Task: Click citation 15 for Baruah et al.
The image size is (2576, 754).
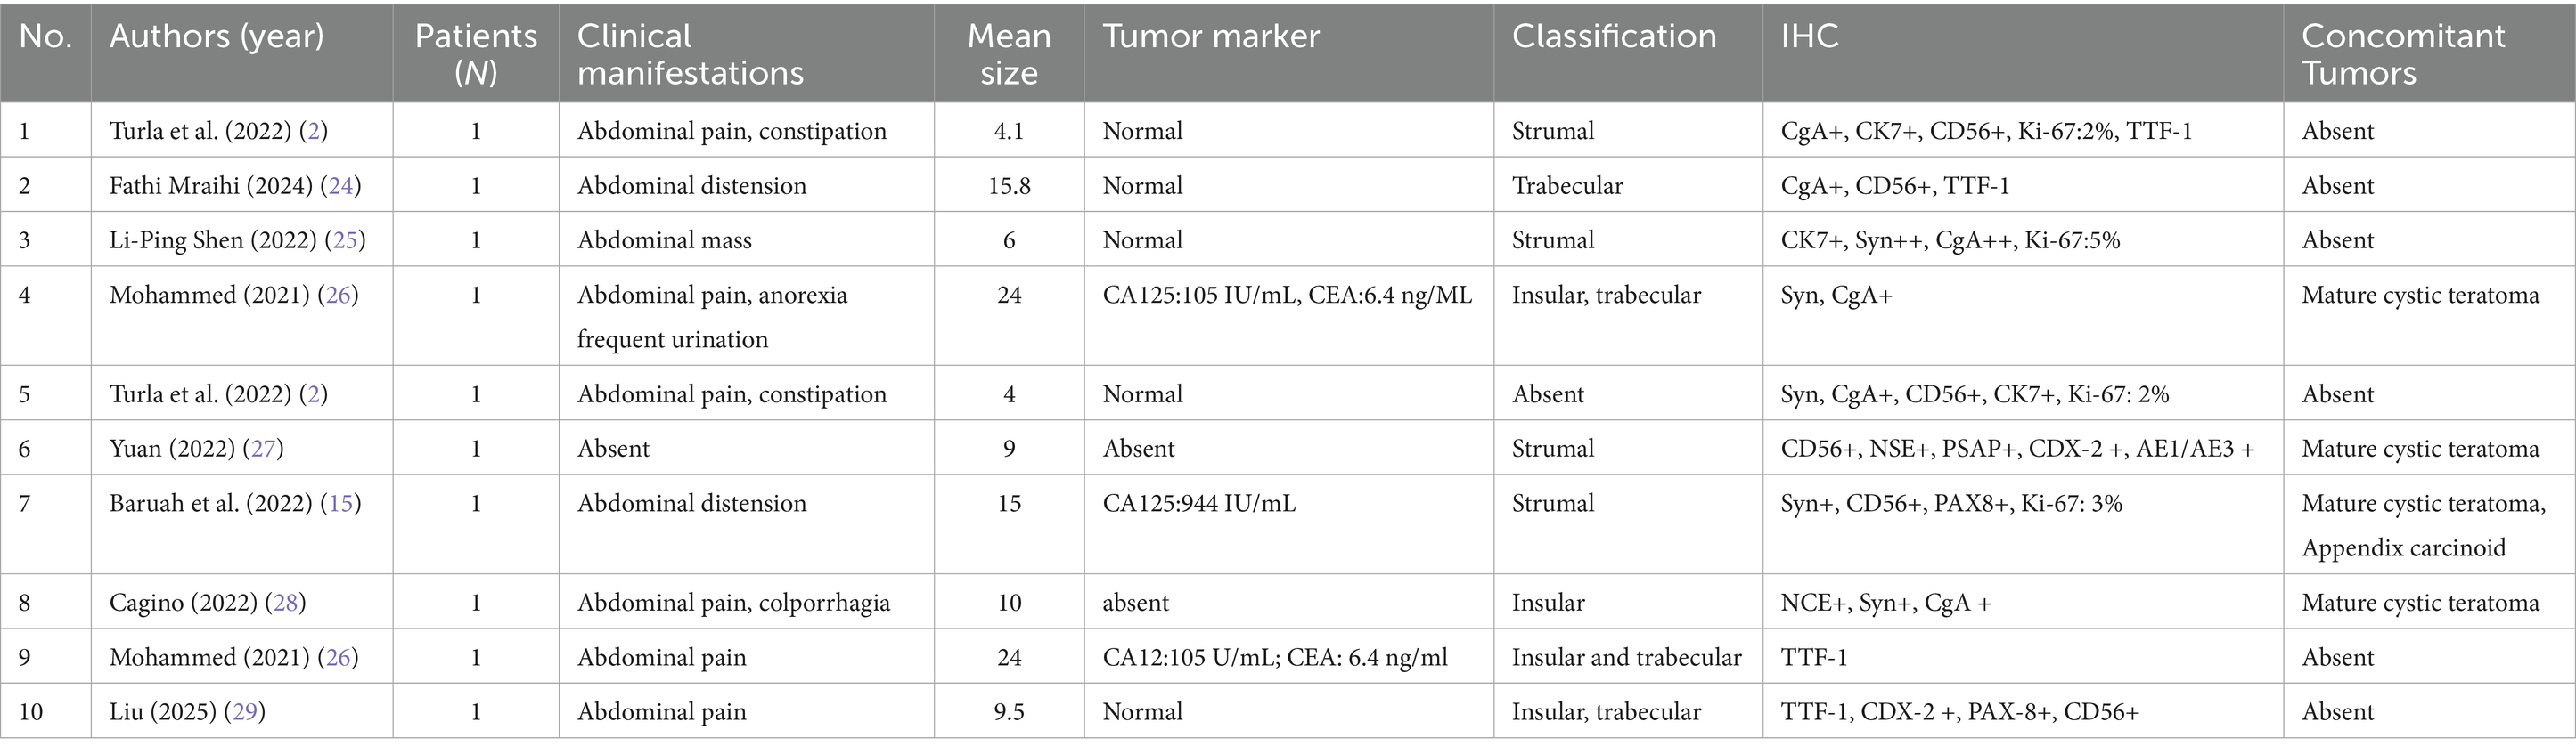Action: (x=341, y=503)
